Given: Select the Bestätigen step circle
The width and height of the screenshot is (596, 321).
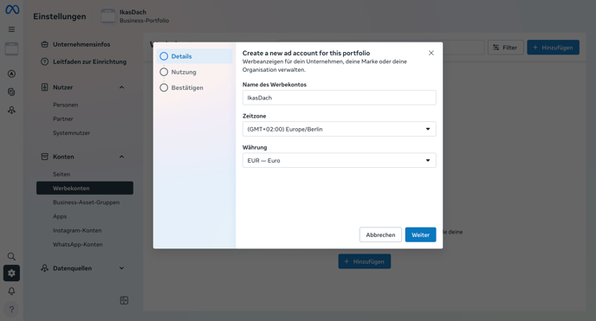Looking at the screenshot, I should click(164, 87).
